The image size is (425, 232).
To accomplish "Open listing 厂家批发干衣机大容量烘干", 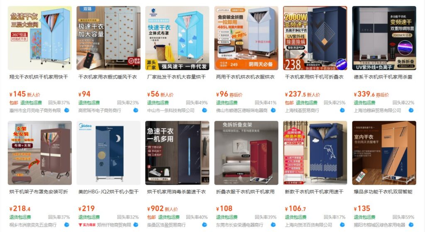I will click(x=176, y=77).
